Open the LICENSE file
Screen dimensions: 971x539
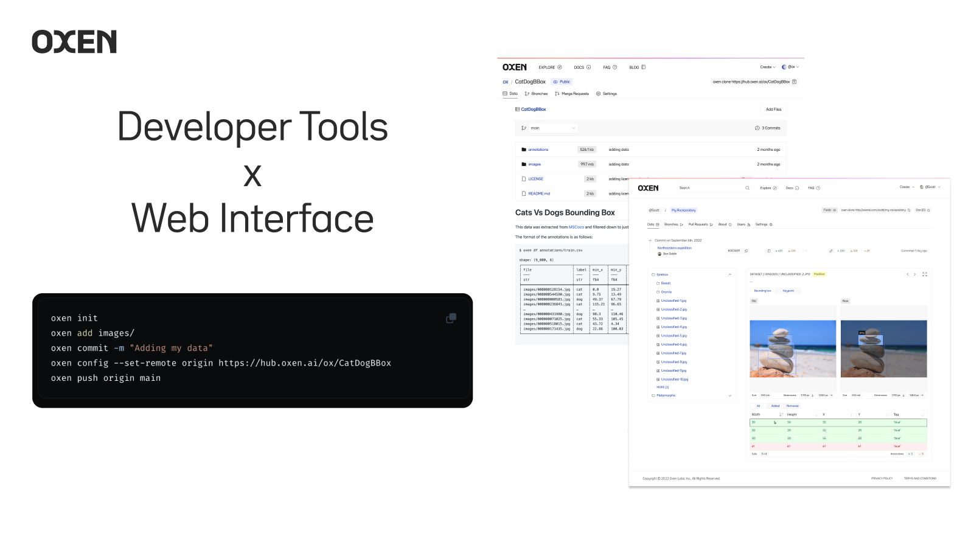(x=535, y=179)
